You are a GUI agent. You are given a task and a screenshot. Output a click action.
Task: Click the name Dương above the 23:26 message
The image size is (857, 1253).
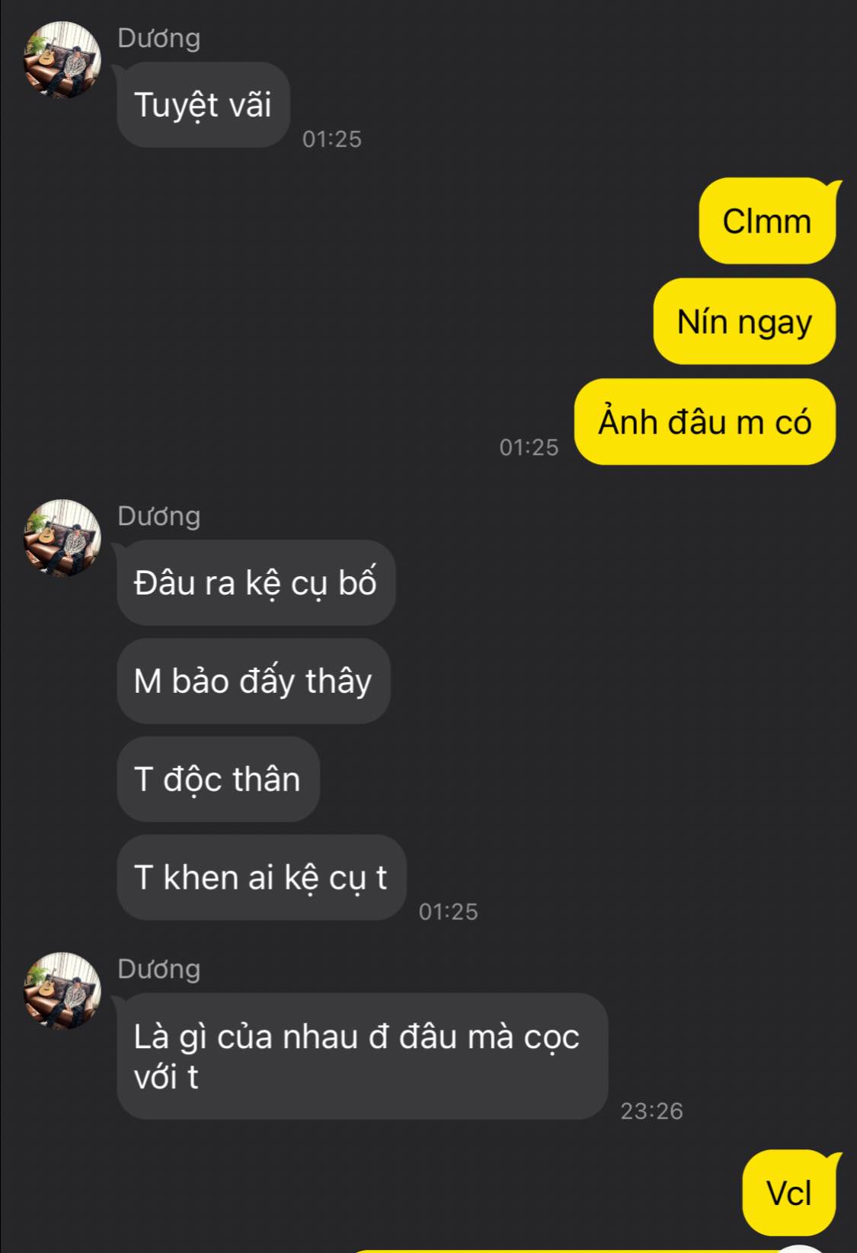[x=159, y=969]
